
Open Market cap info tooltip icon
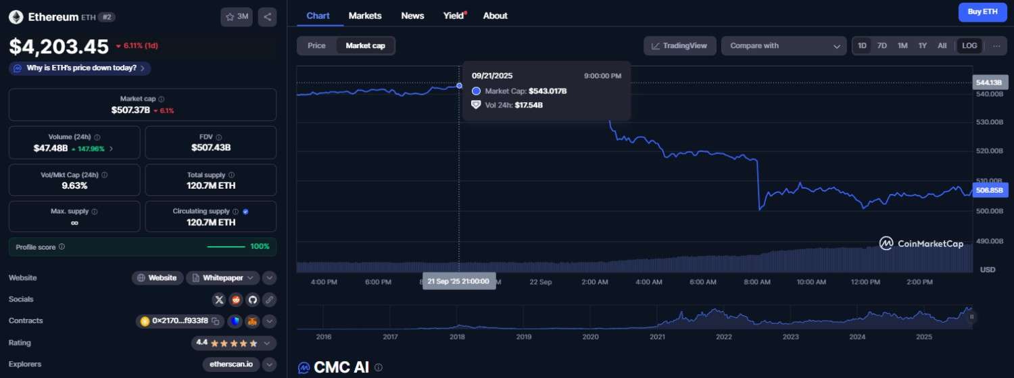coord(161,99)
